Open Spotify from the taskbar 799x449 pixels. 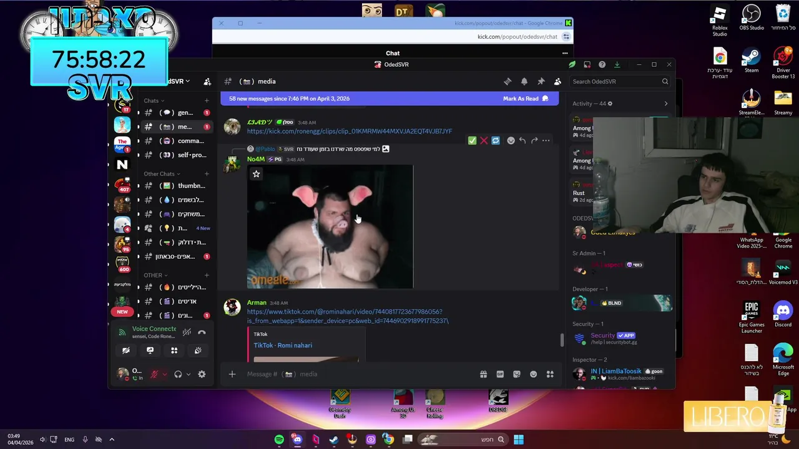coord(279,440)
